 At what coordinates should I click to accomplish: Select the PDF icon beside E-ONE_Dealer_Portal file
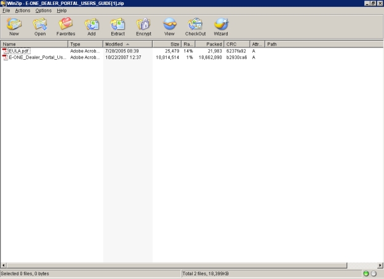5,57
